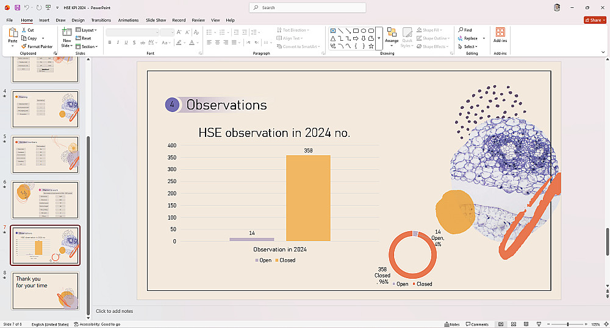This screenshot has width=610, height=328.
Task: Click the Find button in Editing group
Action: pos(465,30)
